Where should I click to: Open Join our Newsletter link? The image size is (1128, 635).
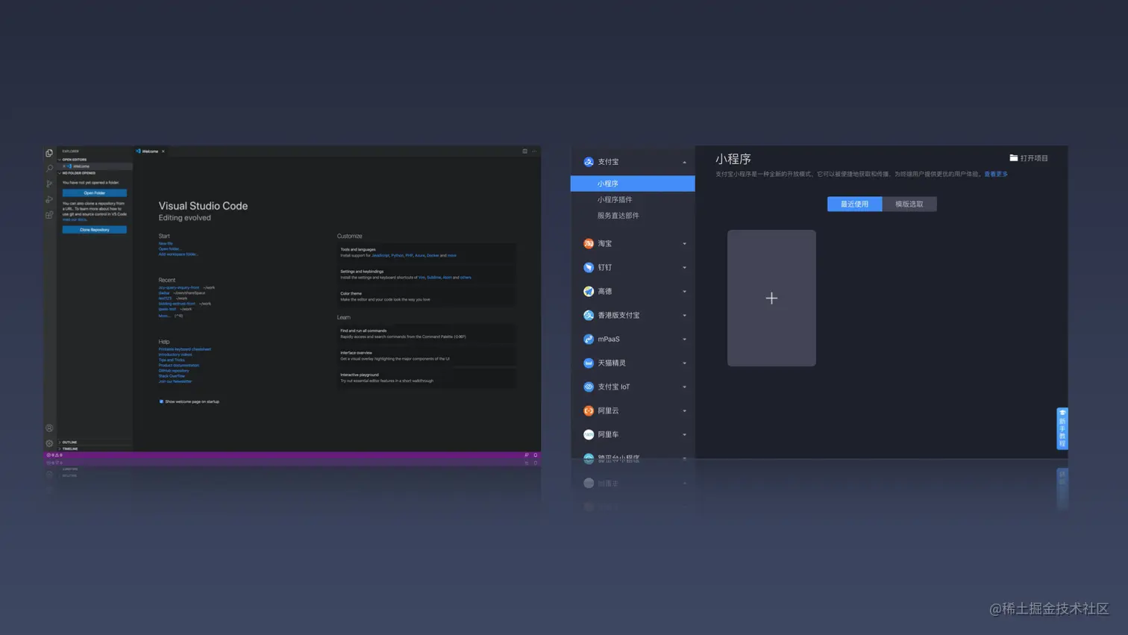pos(175,381)
